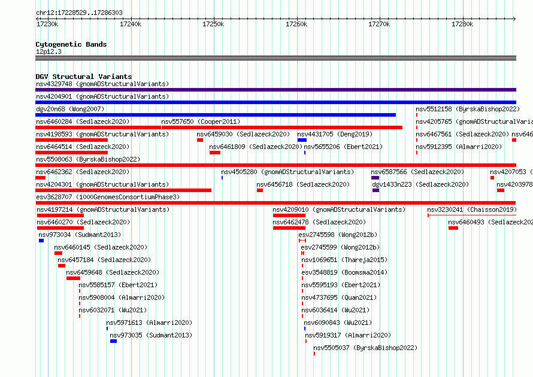Click nsv973035 (Sudmant2013) label
This screenshot has height=377, width=533.
click(151, 335)
